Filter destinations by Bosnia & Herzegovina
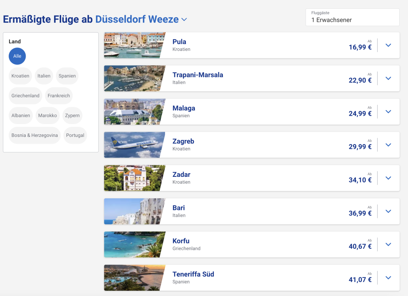408x296 pixels. pyautogui.click(x=35, y=135)
